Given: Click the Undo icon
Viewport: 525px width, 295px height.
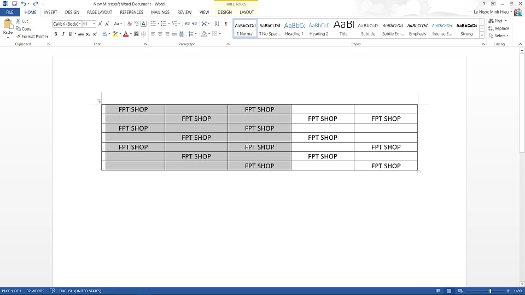Looking at the screenshot, I should coord(24,4).
